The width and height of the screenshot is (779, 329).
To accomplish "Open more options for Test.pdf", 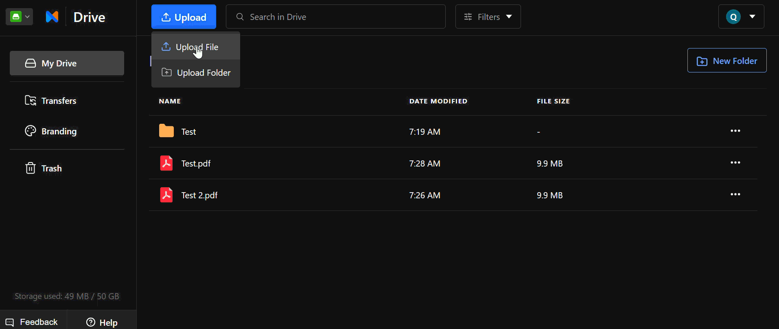I will (x=735, y=162).
